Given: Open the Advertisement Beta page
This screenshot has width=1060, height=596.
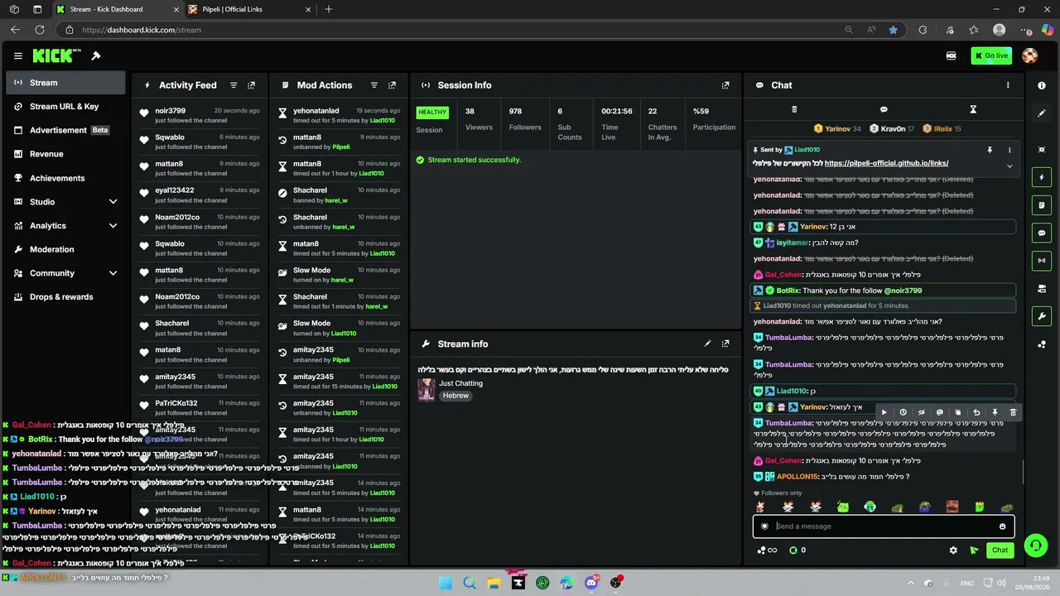Looking at the screenshot, I should (65, 131).
